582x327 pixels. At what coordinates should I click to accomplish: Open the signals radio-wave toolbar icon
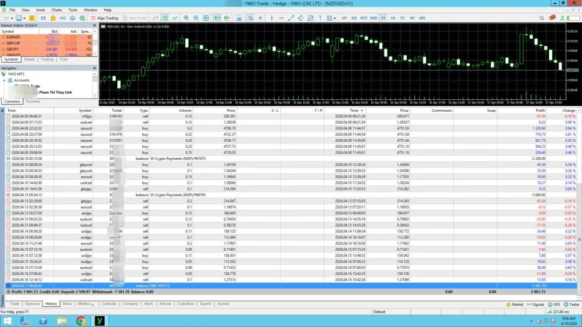click(x=63, y=18)
